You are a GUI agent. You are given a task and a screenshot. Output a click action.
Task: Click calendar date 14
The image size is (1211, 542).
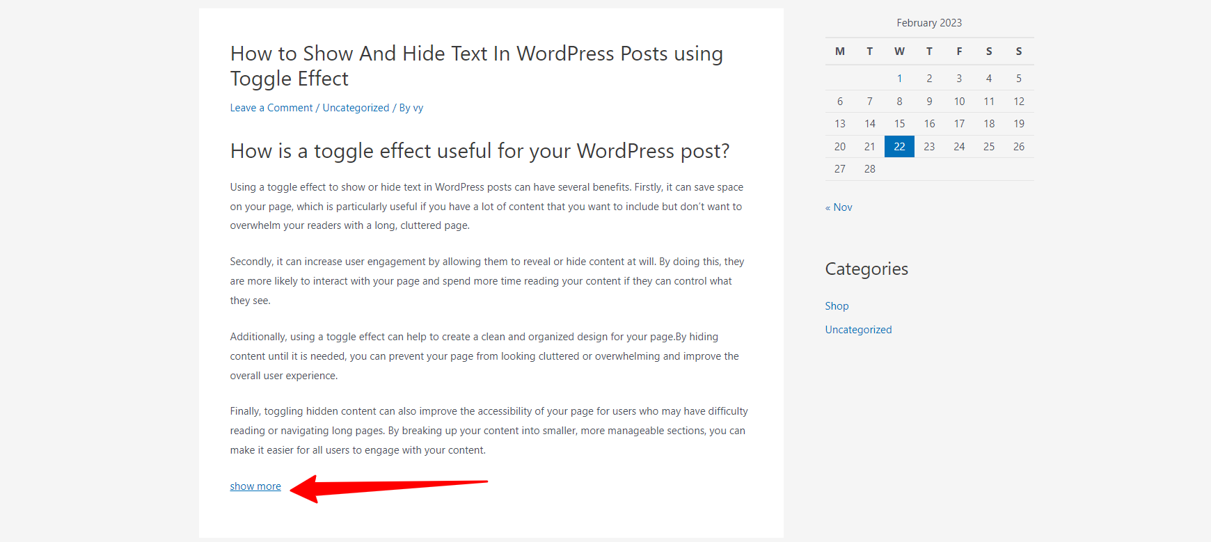(x=870, y=124)
